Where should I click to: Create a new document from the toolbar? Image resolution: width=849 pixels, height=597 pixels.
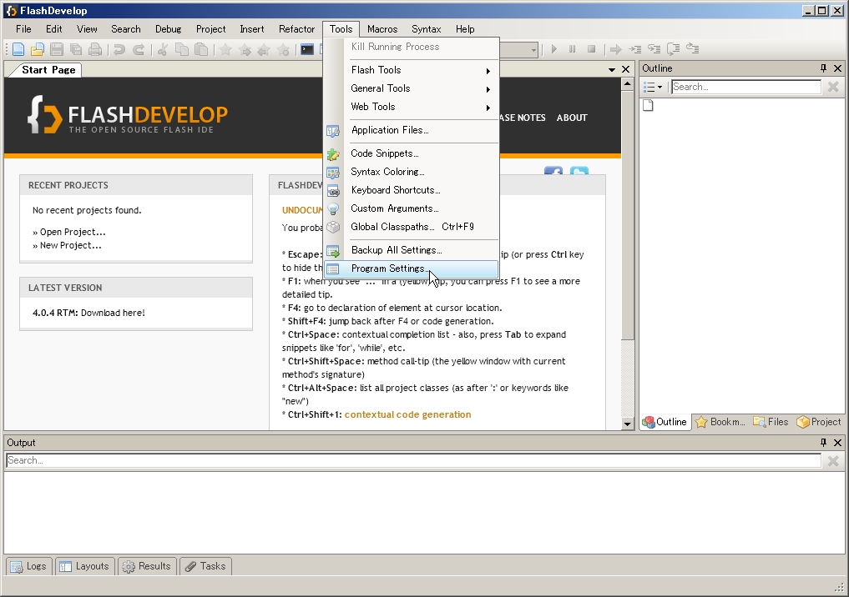click(18, 49)
